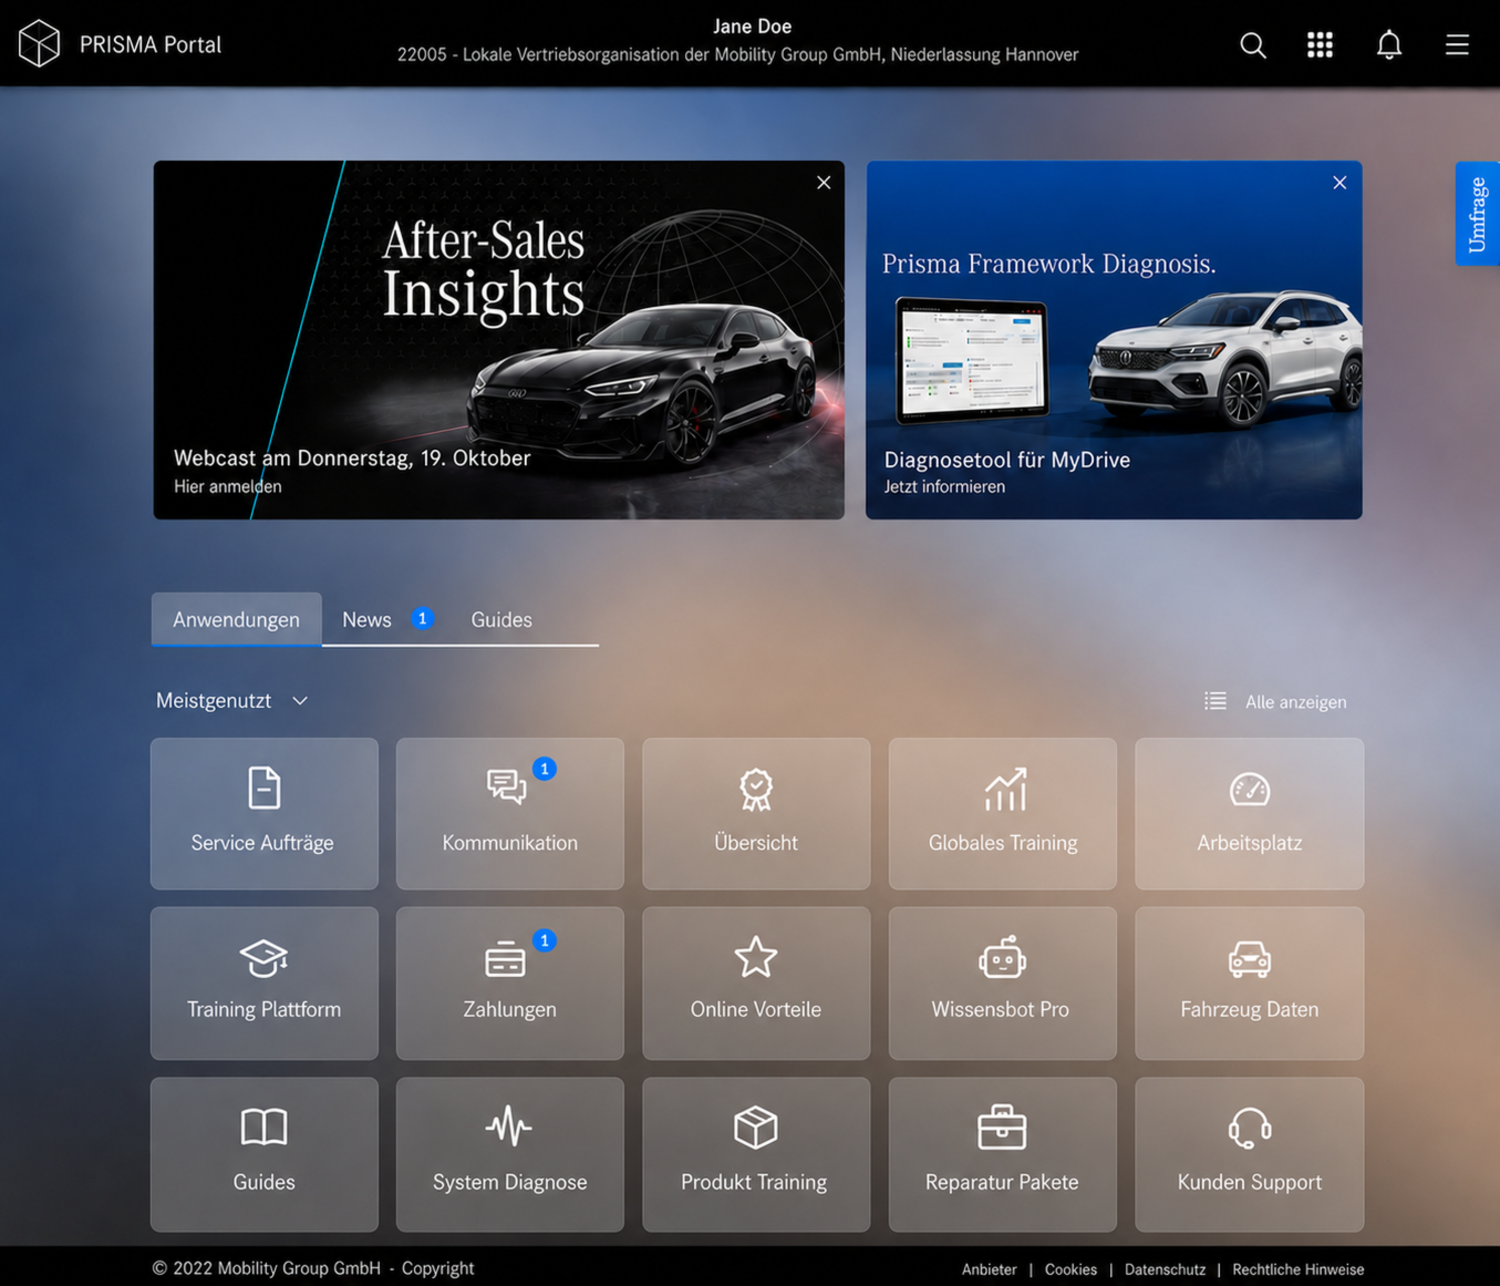Screen dimensions: 1500x1286
Task: Click the PRISMA Portal cube logo
Action: pyautogui.click(x=39, y=43)
